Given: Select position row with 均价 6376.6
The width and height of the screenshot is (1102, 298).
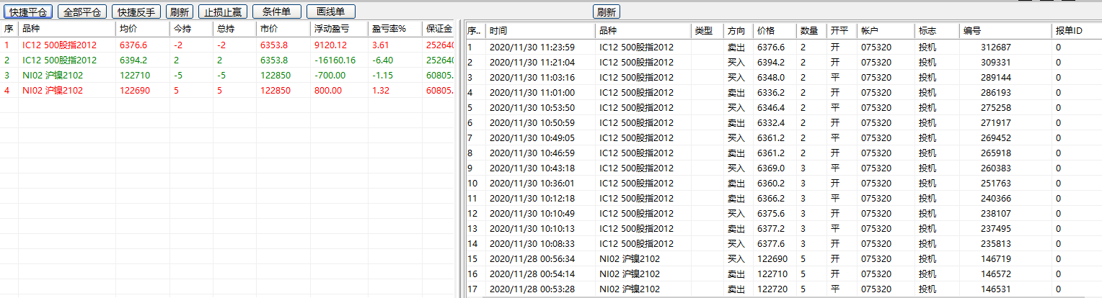Looking at the screenshot, I should [x=227, y=45].
